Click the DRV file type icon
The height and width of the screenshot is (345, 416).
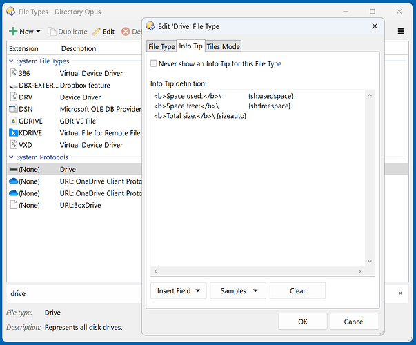(14, 97)
